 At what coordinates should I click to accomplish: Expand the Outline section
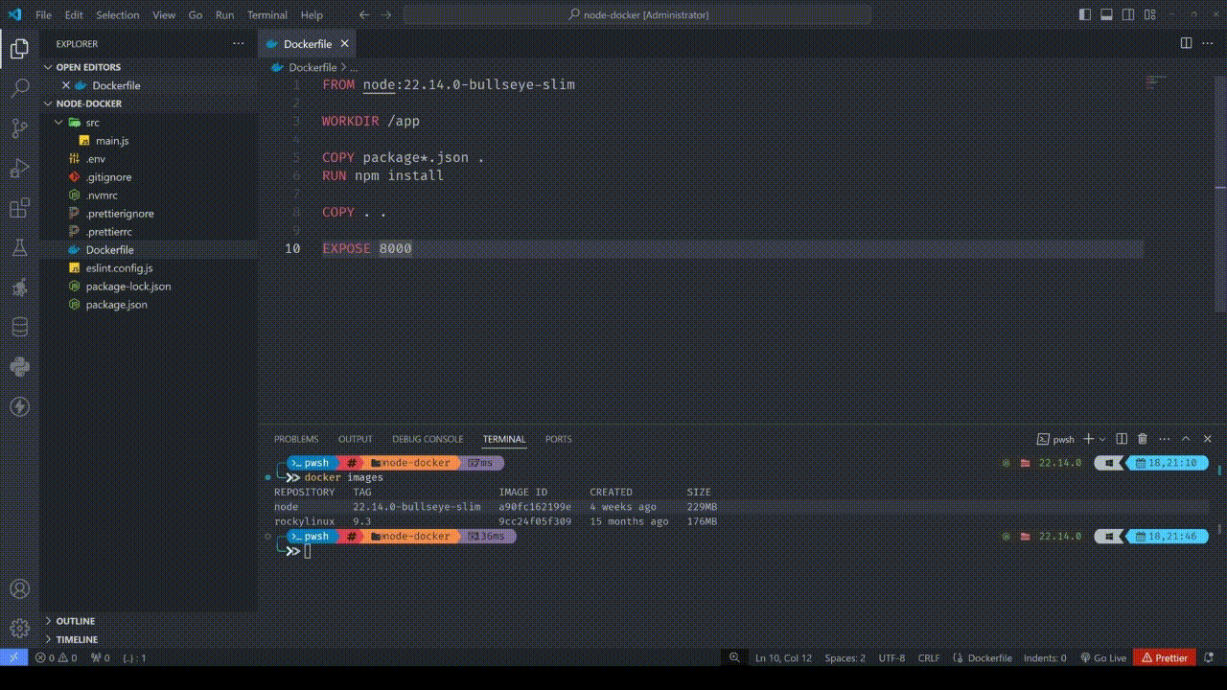[x=75, y=621]
